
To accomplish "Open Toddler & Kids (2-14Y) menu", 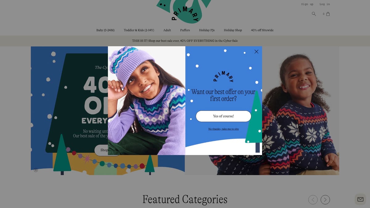I will point(139,30).
